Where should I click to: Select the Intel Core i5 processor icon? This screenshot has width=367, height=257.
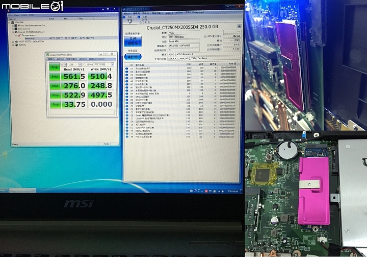pos(16,29)
